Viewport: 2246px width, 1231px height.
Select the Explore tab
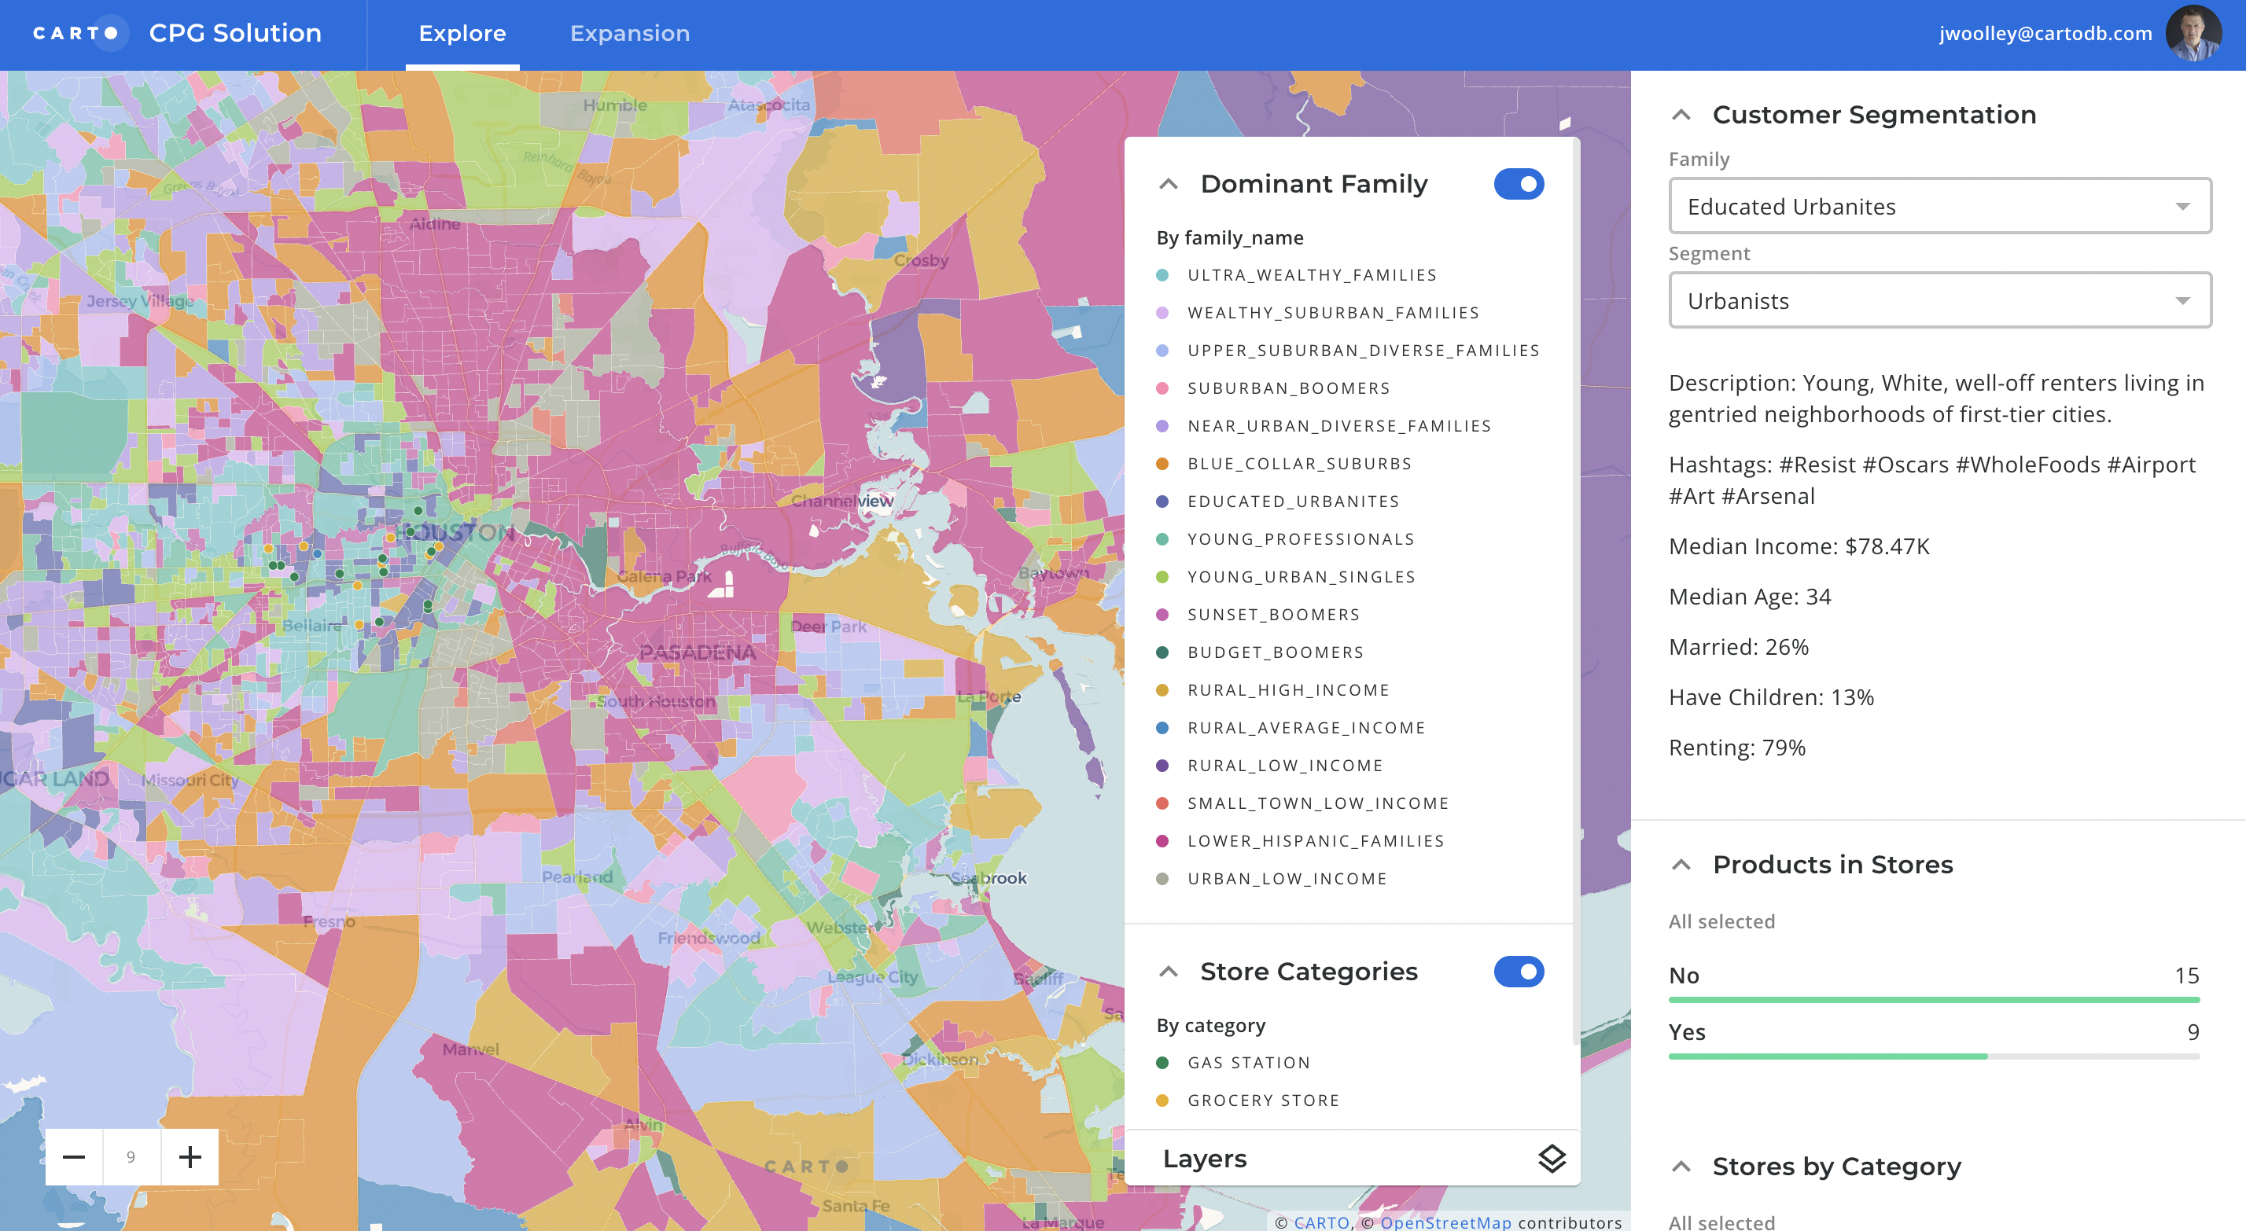[463, 33]
